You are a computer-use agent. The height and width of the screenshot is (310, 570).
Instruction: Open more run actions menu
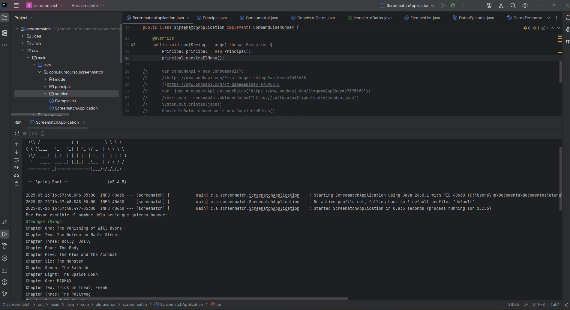tap(463, 5)
